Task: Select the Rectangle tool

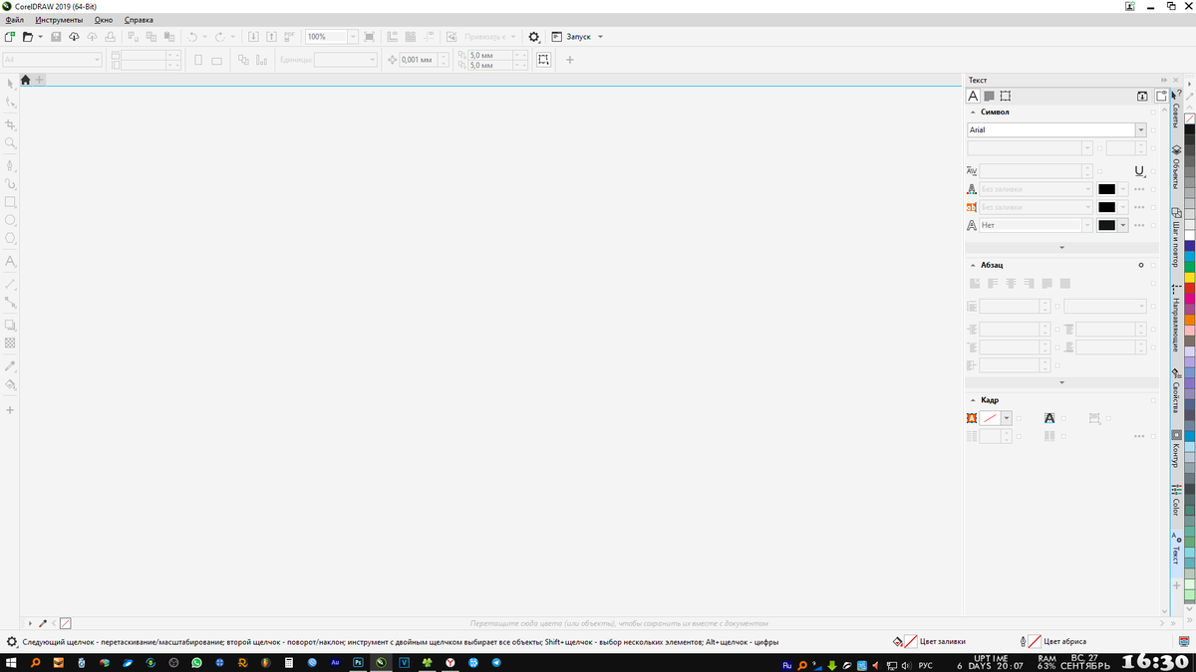Action: [10, 202]
